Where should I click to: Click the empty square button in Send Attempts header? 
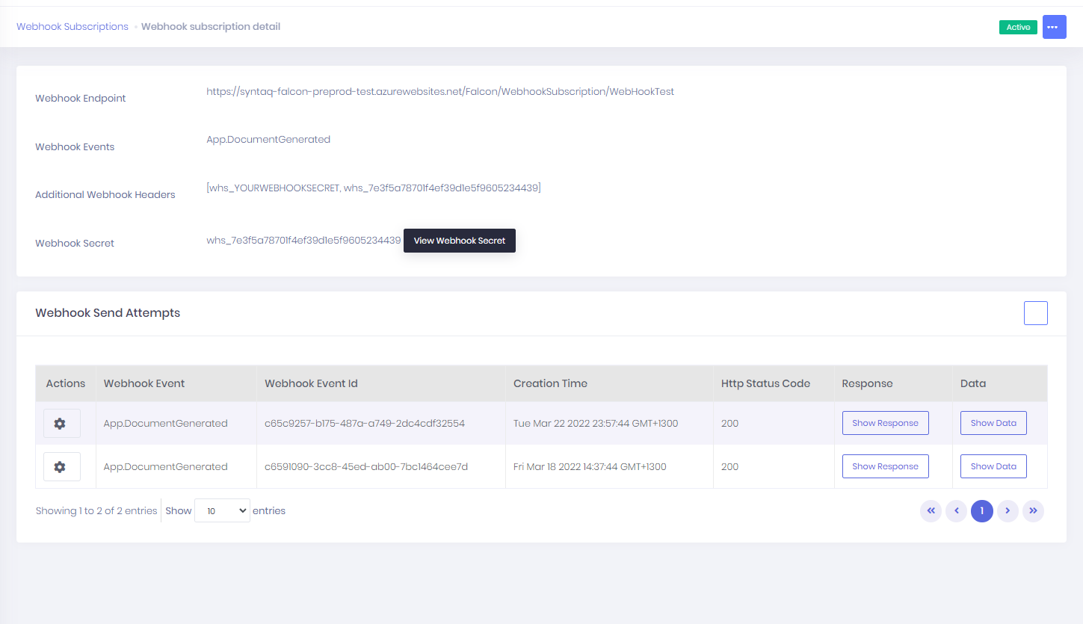coord(1035,313)
